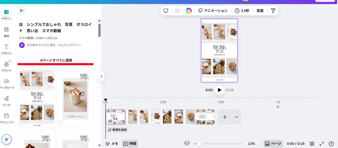Click the template panel scrollbar down arrow
Image resolution: width=338 pixels, height=148 pixels.
99,146
